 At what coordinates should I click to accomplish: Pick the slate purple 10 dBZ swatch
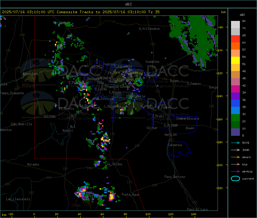point(235,132)
